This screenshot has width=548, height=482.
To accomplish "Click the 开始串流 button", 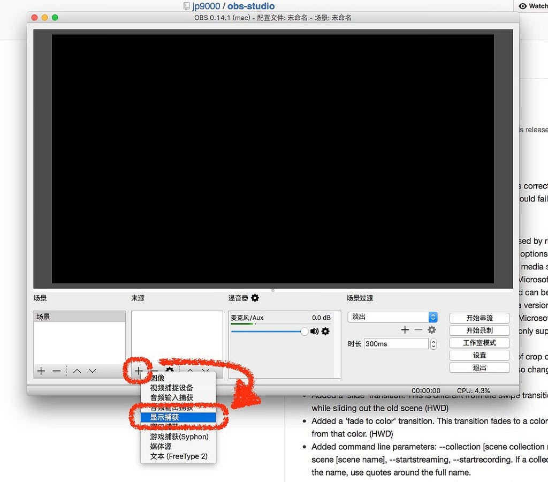I will 479,318.
